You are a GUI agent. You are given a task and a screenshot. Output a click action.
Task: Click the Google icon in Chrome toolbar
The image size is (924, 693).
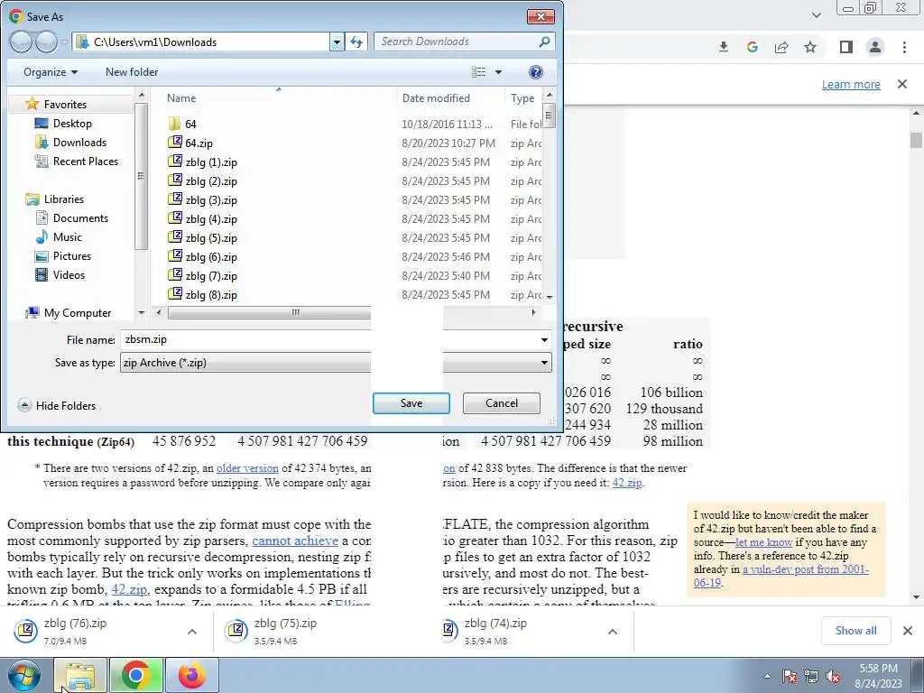point(752,47)
